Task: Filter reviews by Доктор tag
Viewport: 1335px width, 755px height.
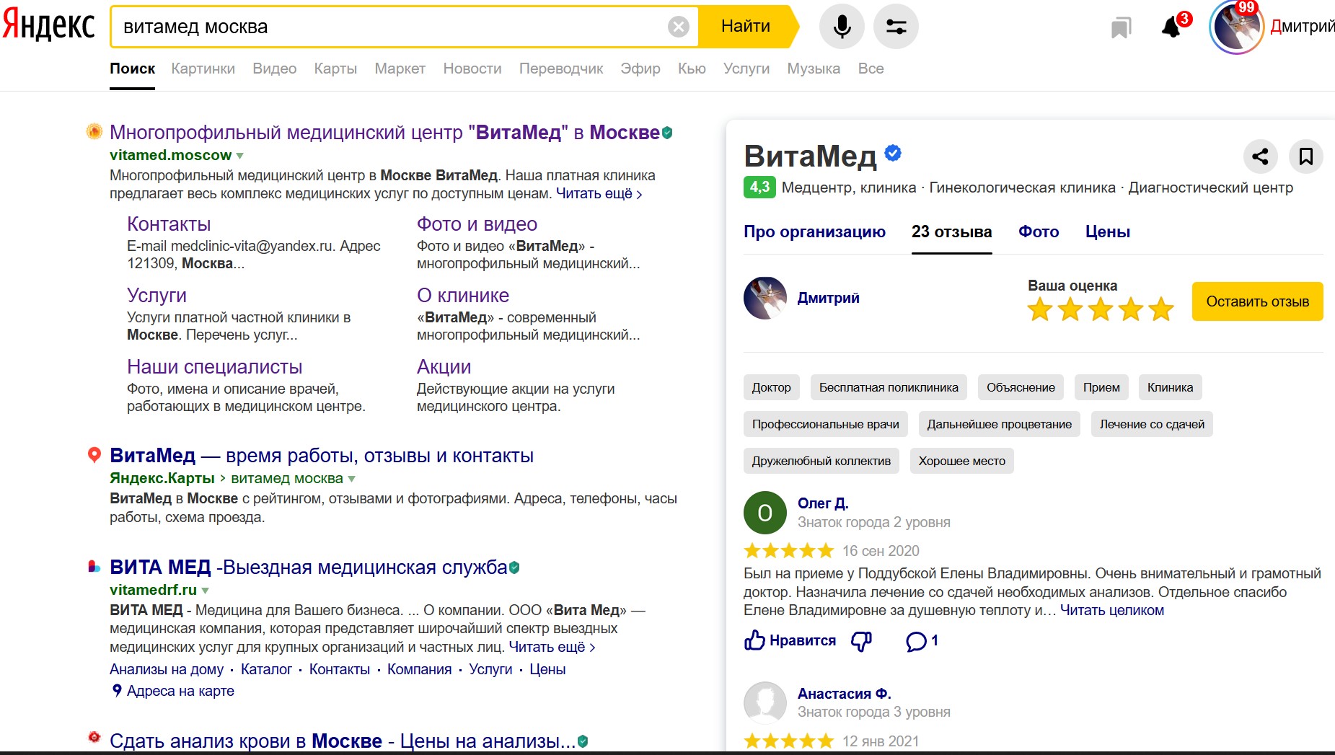Action: pos(772,387)
